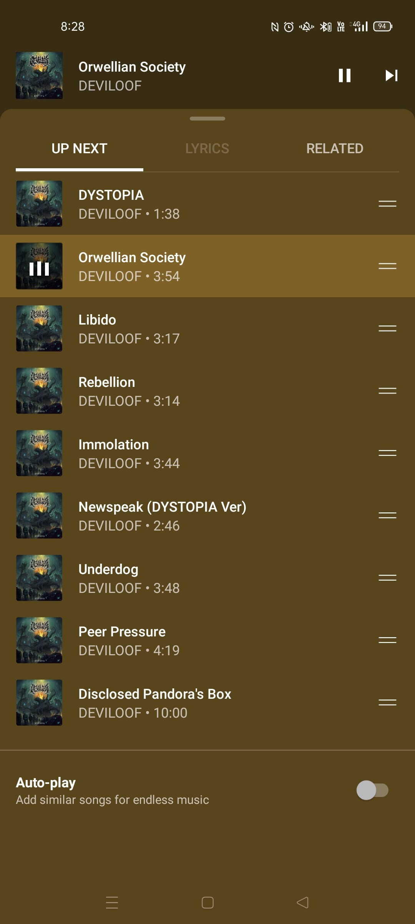The image size is (415, 924).
Task: Enable the Auto-play toggle
Action: [x=372, y=790]
